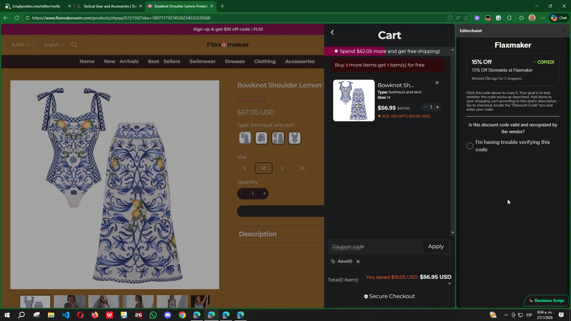Open the Home menu item

[87, 61]
